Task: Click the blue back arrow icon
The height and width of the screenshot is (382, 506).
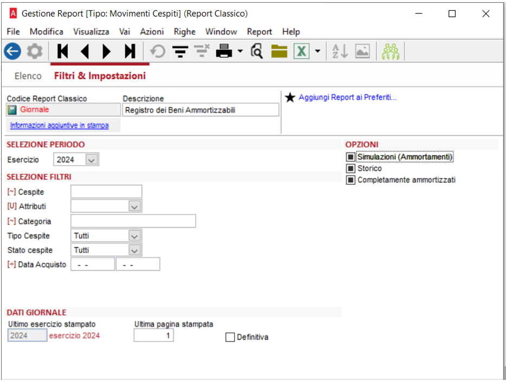Action: 12,51
